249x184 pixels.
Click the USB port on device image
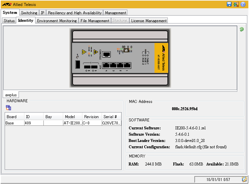point(77,64)
